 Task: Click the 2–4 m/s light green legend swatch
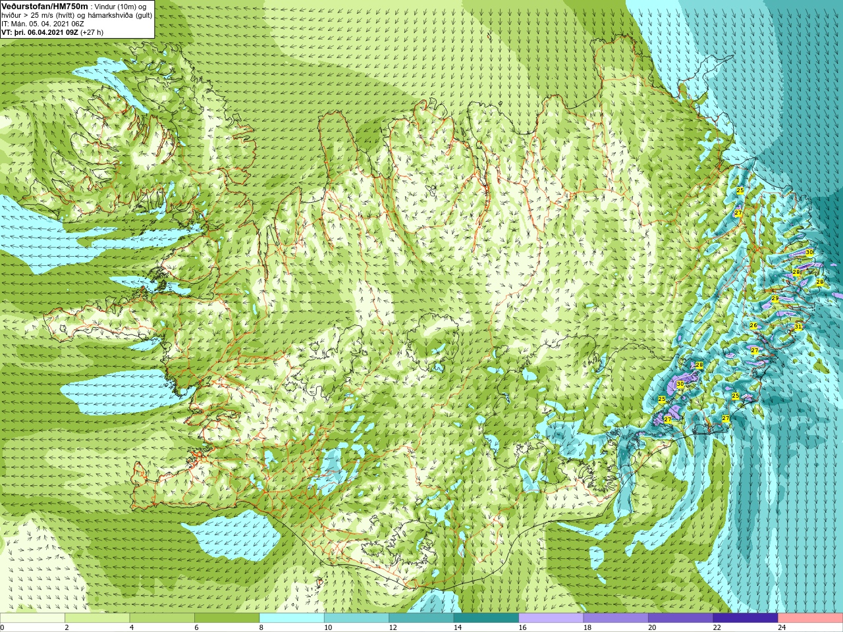[x=97, y=618]
